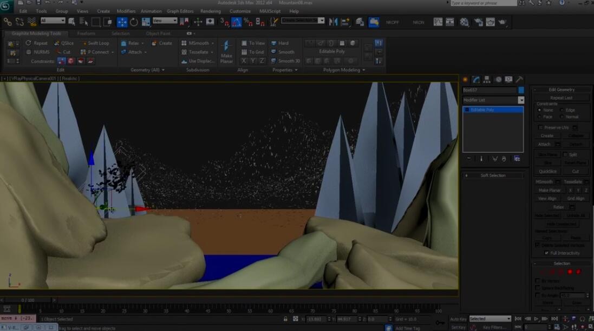The width and height of the screenshot is (594, 331).
Task: Switch to the Object Paint ribbon tab
Action: (x=158, y=33)
